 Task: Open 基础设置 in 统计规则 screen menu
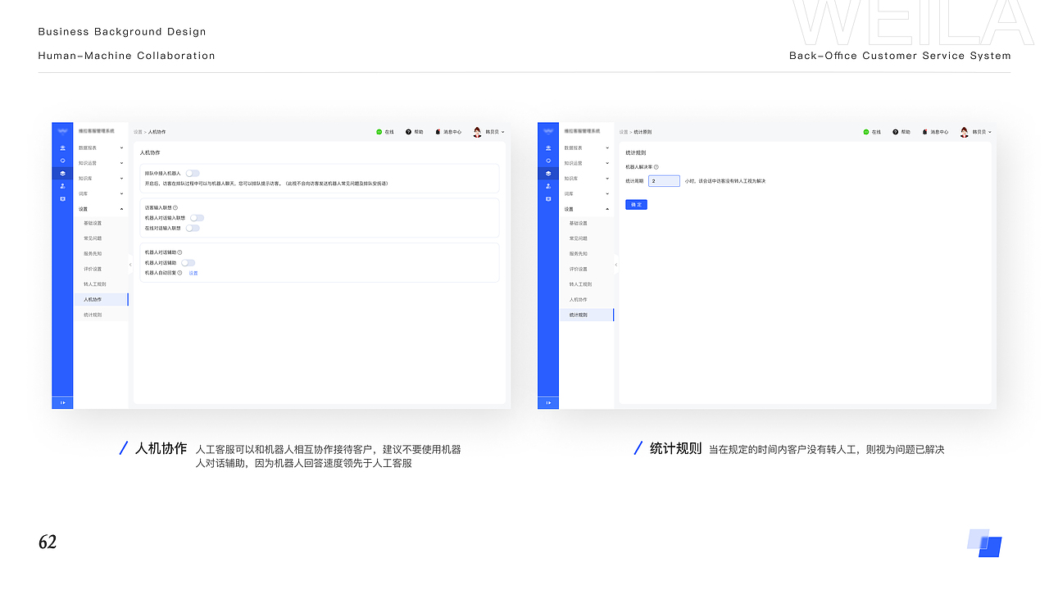(x=579, y=224)
